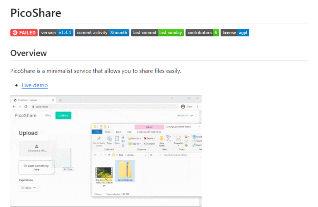
Task: Click the Guest profile icon in browser
Action: coord(183,107)
